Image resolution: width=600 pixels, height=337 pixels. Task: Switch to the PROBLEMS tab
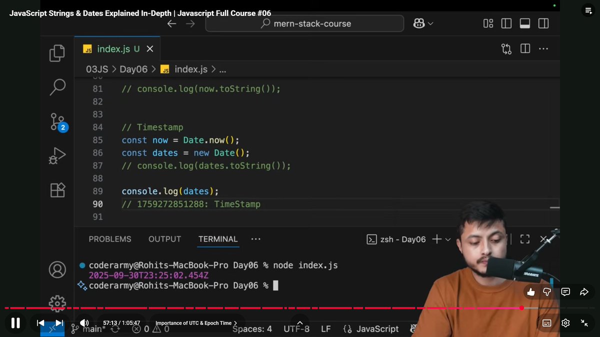tap(109, 239)
